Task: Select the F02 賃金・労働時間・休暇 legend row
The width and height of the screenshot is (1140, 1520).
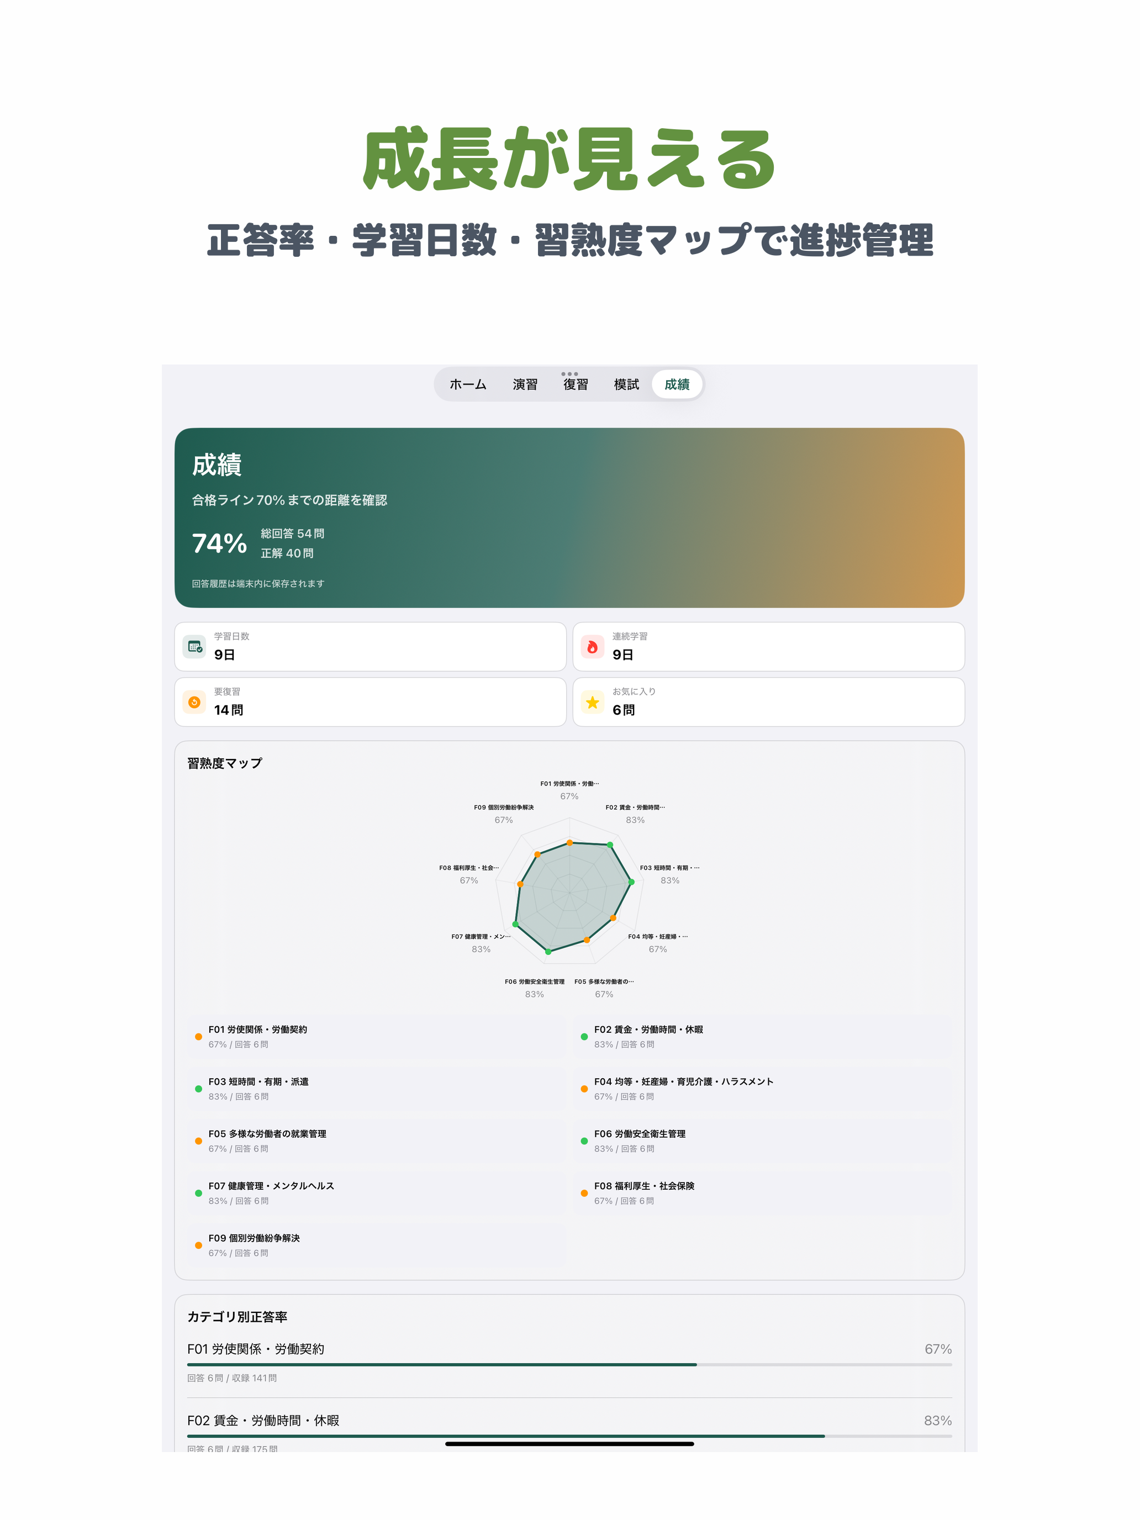Action: pyautogui.click(x=763, y=1036)
